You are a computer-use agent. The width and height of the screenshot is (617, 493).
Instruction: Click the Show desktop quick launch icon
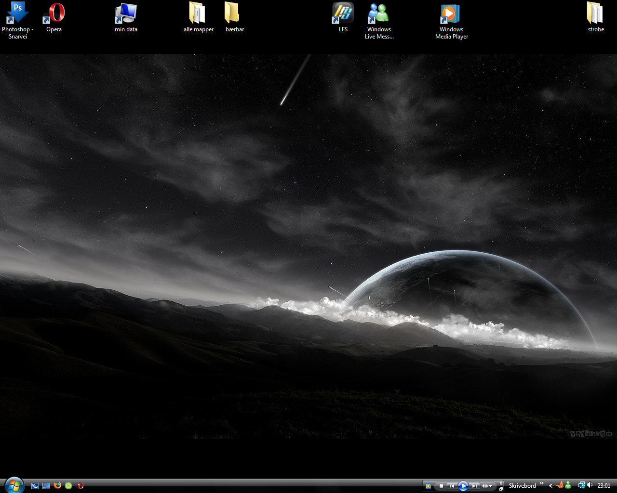pyautogui.click(x=46, y=486)
